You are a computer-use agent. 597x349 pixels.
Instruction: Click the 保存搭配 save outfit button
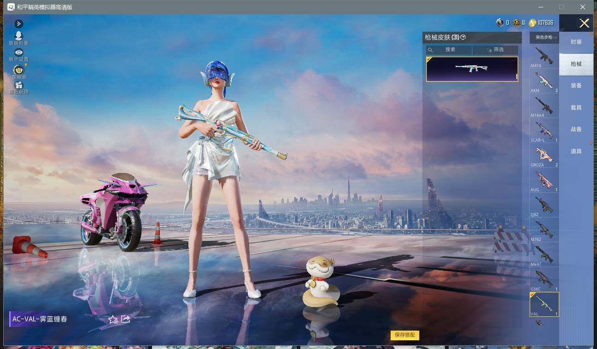click(405, 335)
